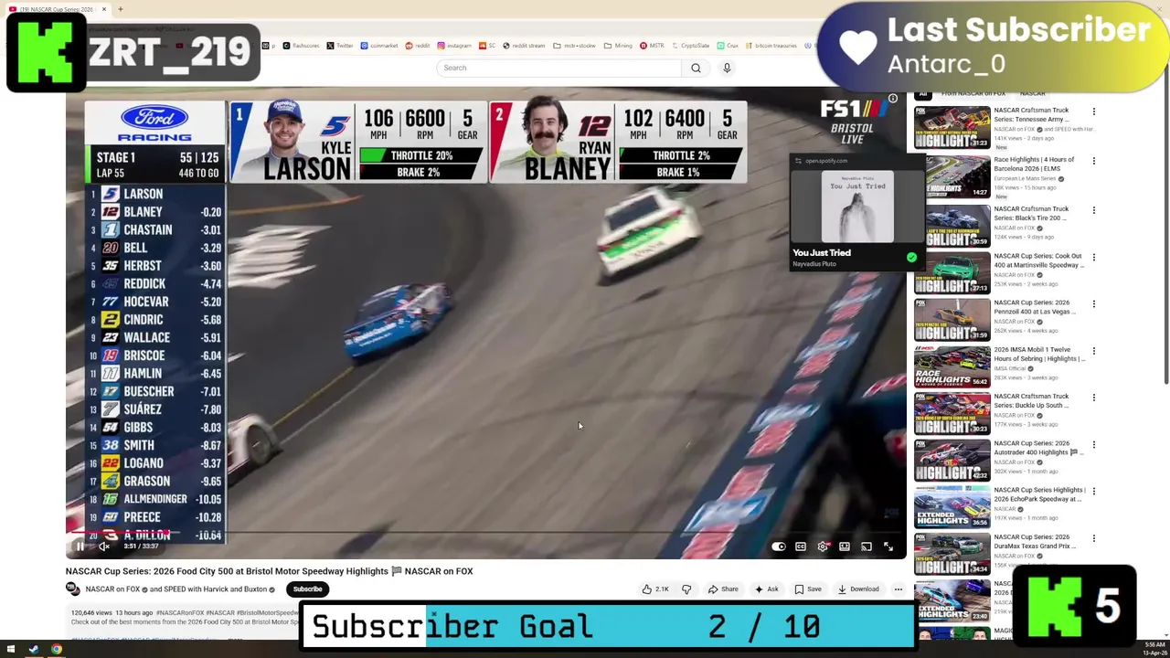
Task: Download the video
Action: tap(858, 589)
